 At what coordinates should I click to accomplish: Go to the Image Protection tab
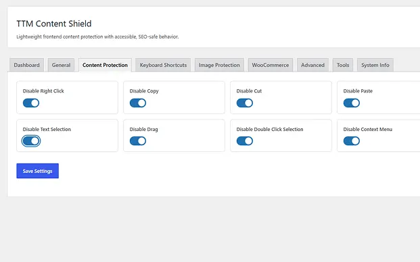point(219,65)
